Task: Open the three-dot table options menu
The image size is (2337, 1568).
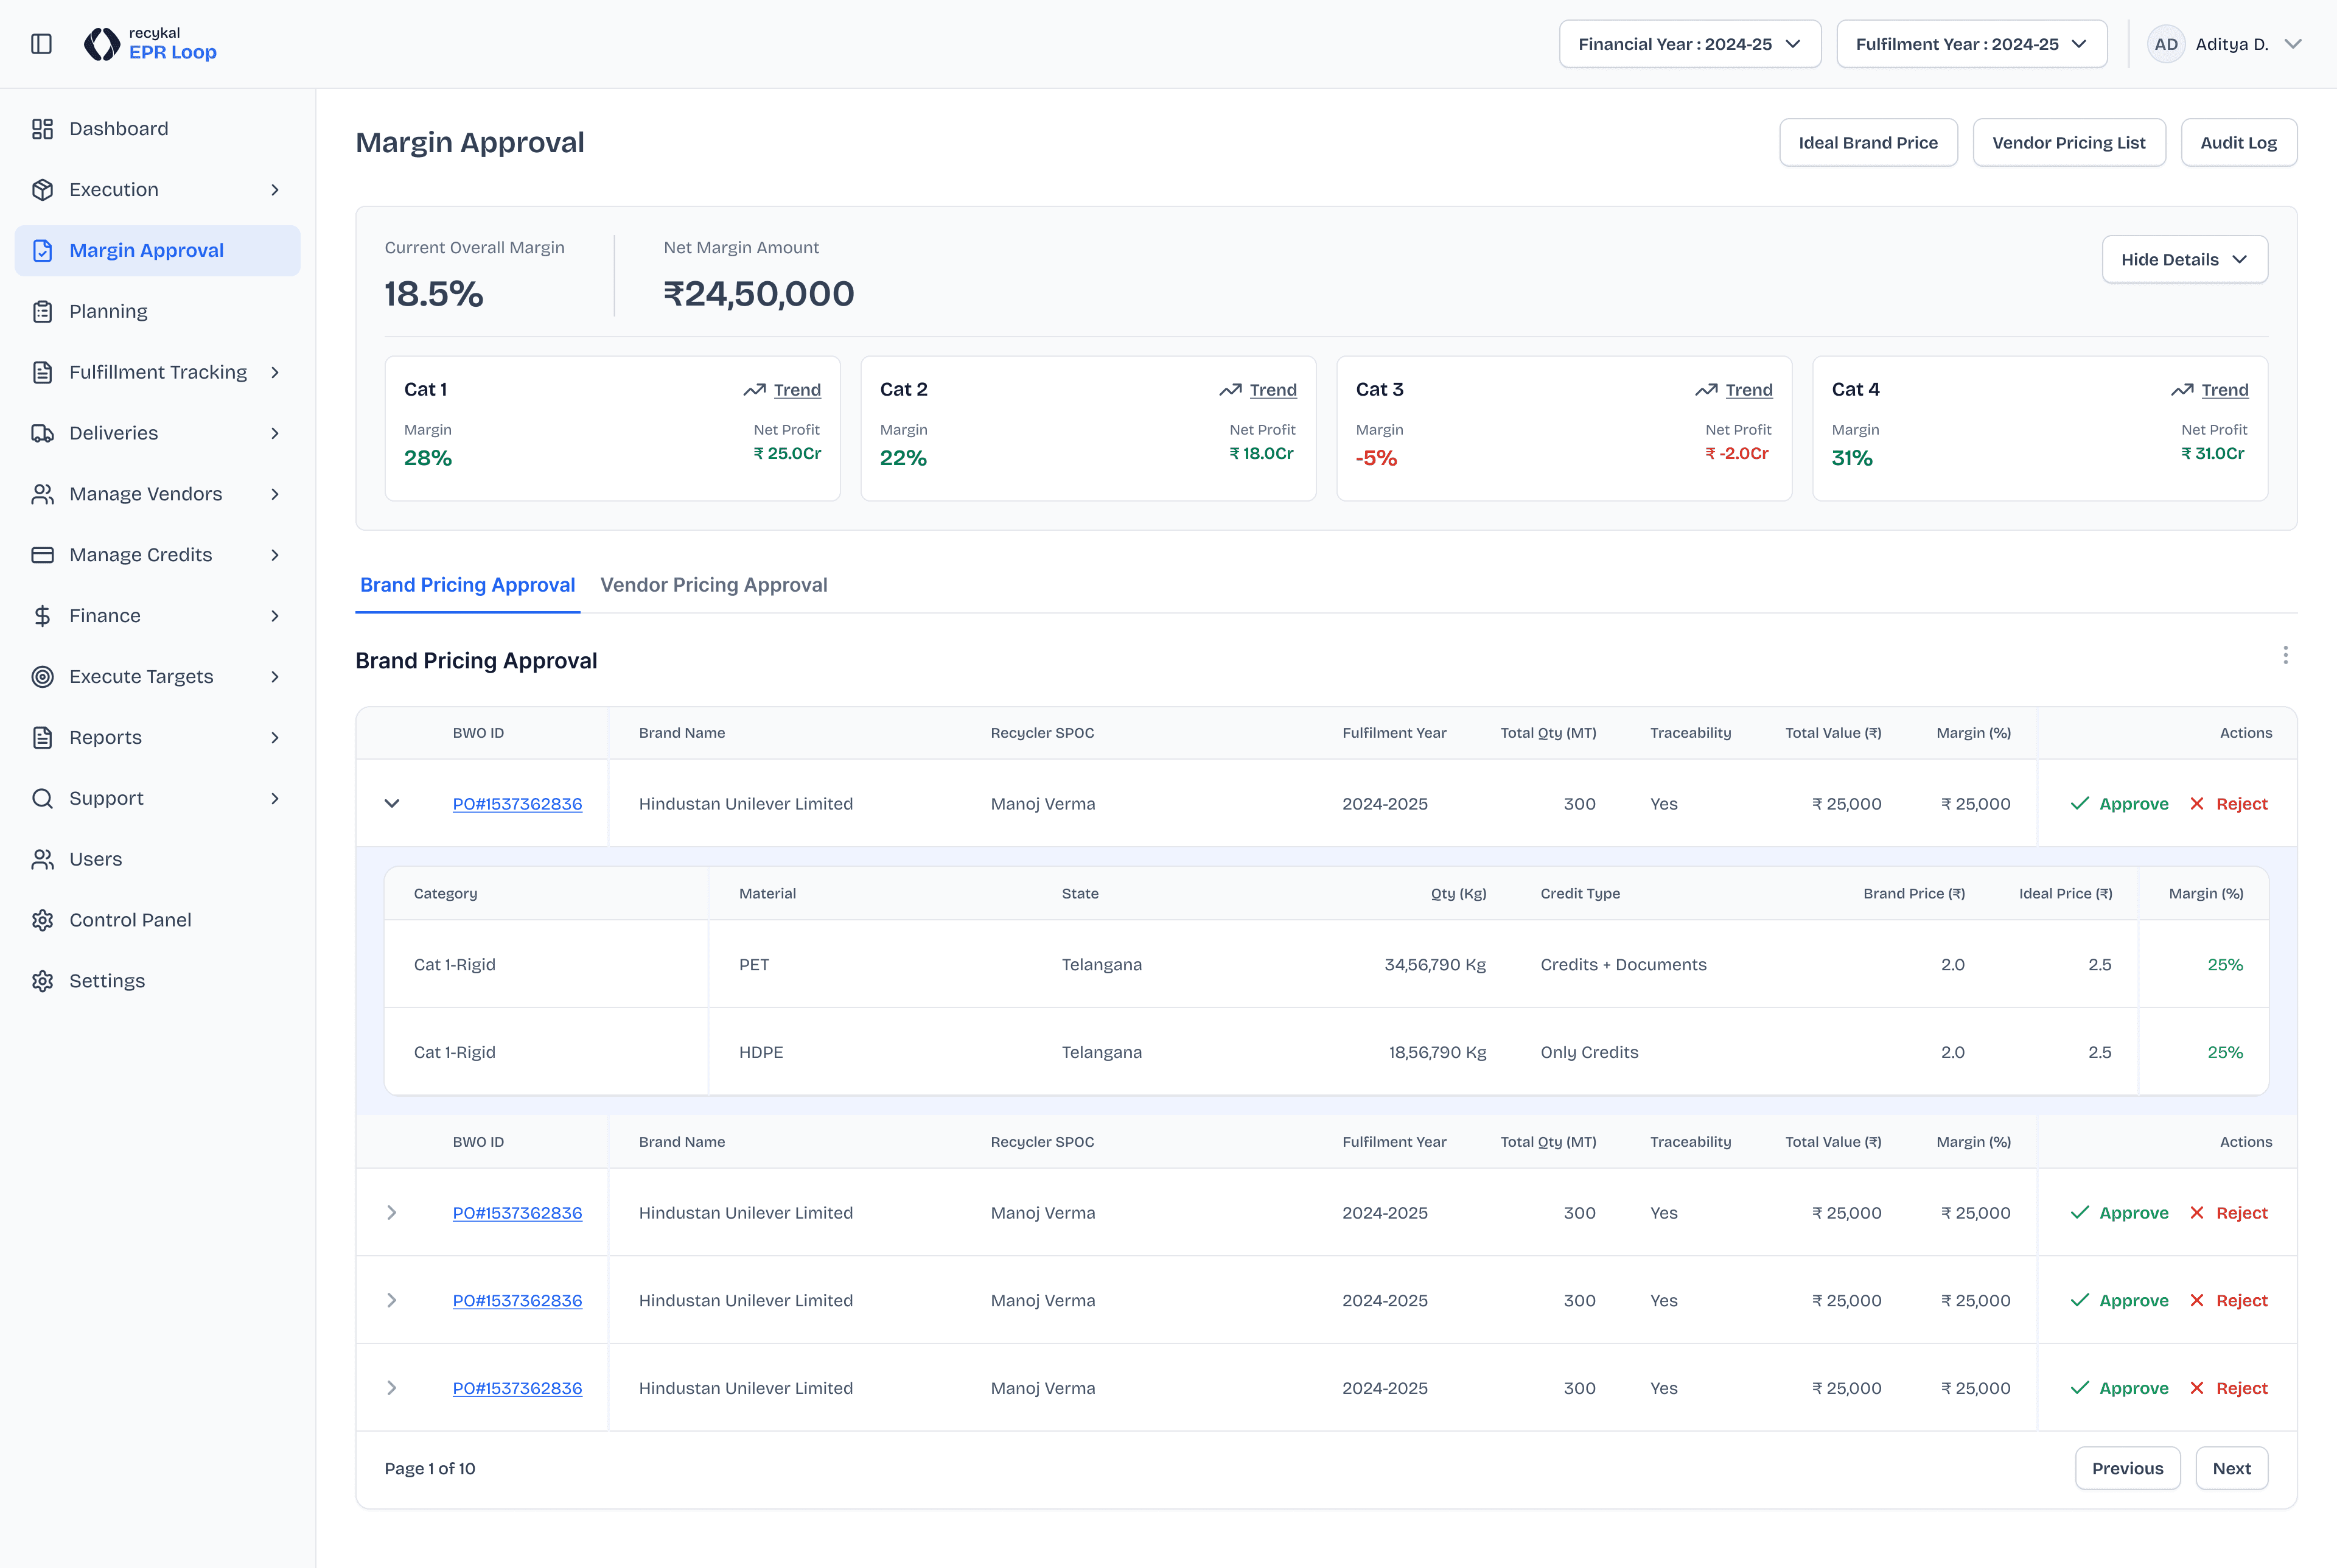Action: (x=2285, y=655)
